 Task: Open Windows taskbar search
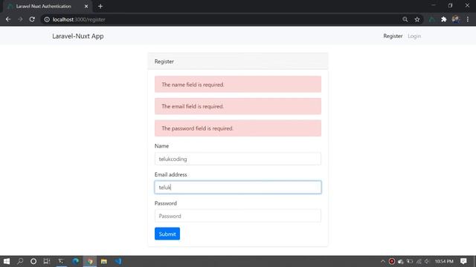coord(20,261)
